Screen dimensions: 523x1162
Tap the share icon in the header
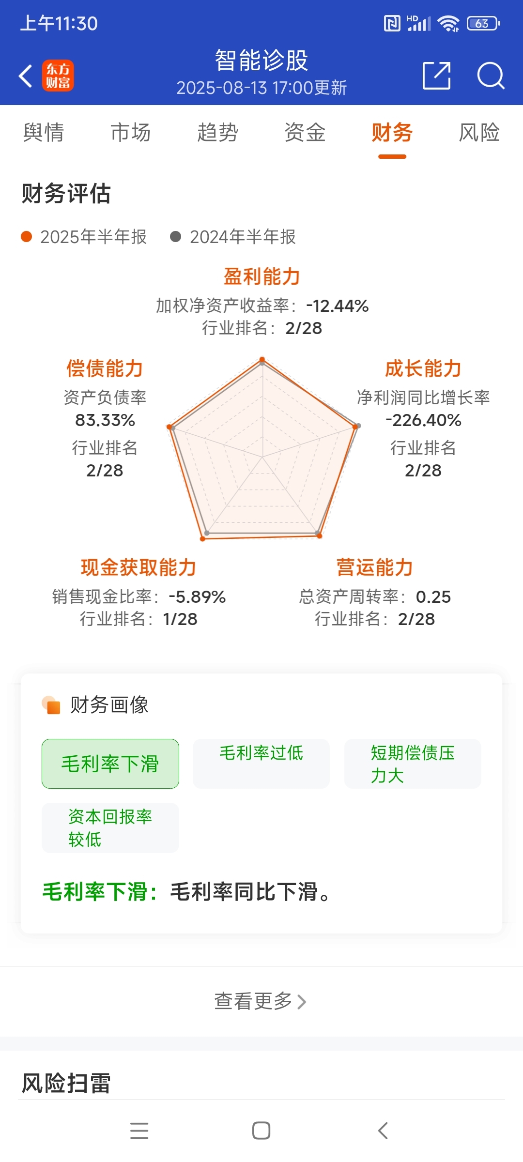[x=437, y=76]
